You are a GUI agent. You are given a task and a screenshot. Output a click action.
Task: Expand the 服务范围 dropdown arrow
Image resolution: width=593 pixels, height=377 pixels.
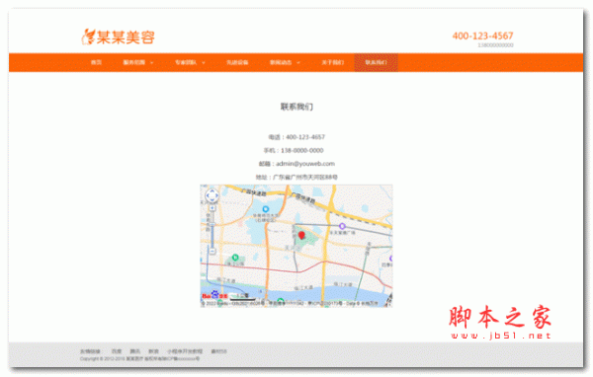tap(151, 63)
